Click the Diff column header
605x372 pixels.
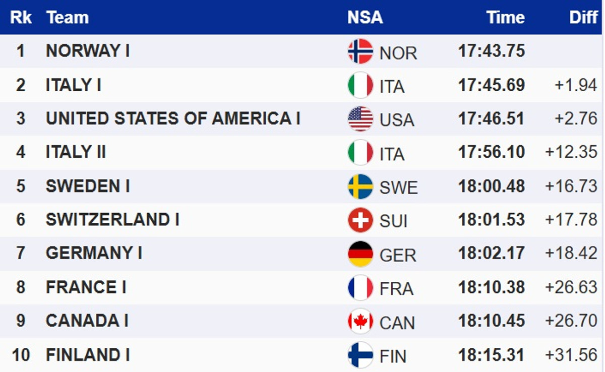coord(583,18)
